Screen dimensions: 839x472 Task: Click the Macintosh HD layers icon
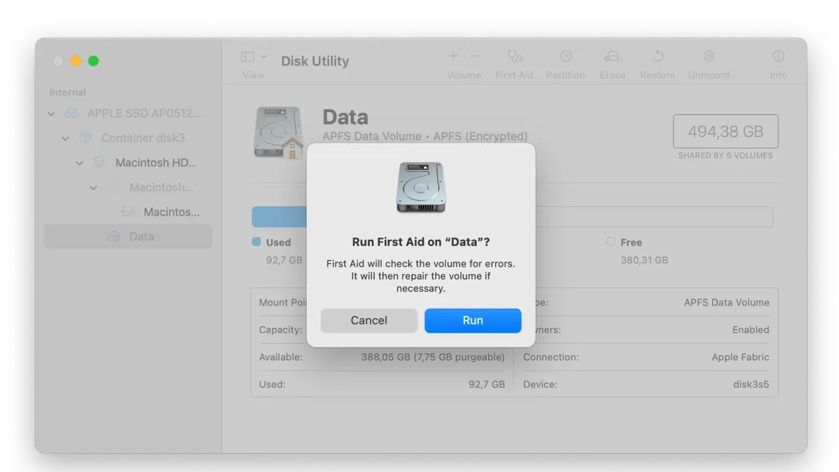99,162
